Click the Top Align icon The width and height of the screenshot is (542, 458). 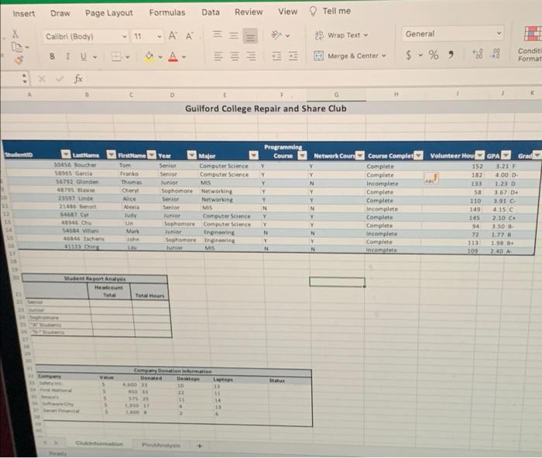tap(217, 34)
